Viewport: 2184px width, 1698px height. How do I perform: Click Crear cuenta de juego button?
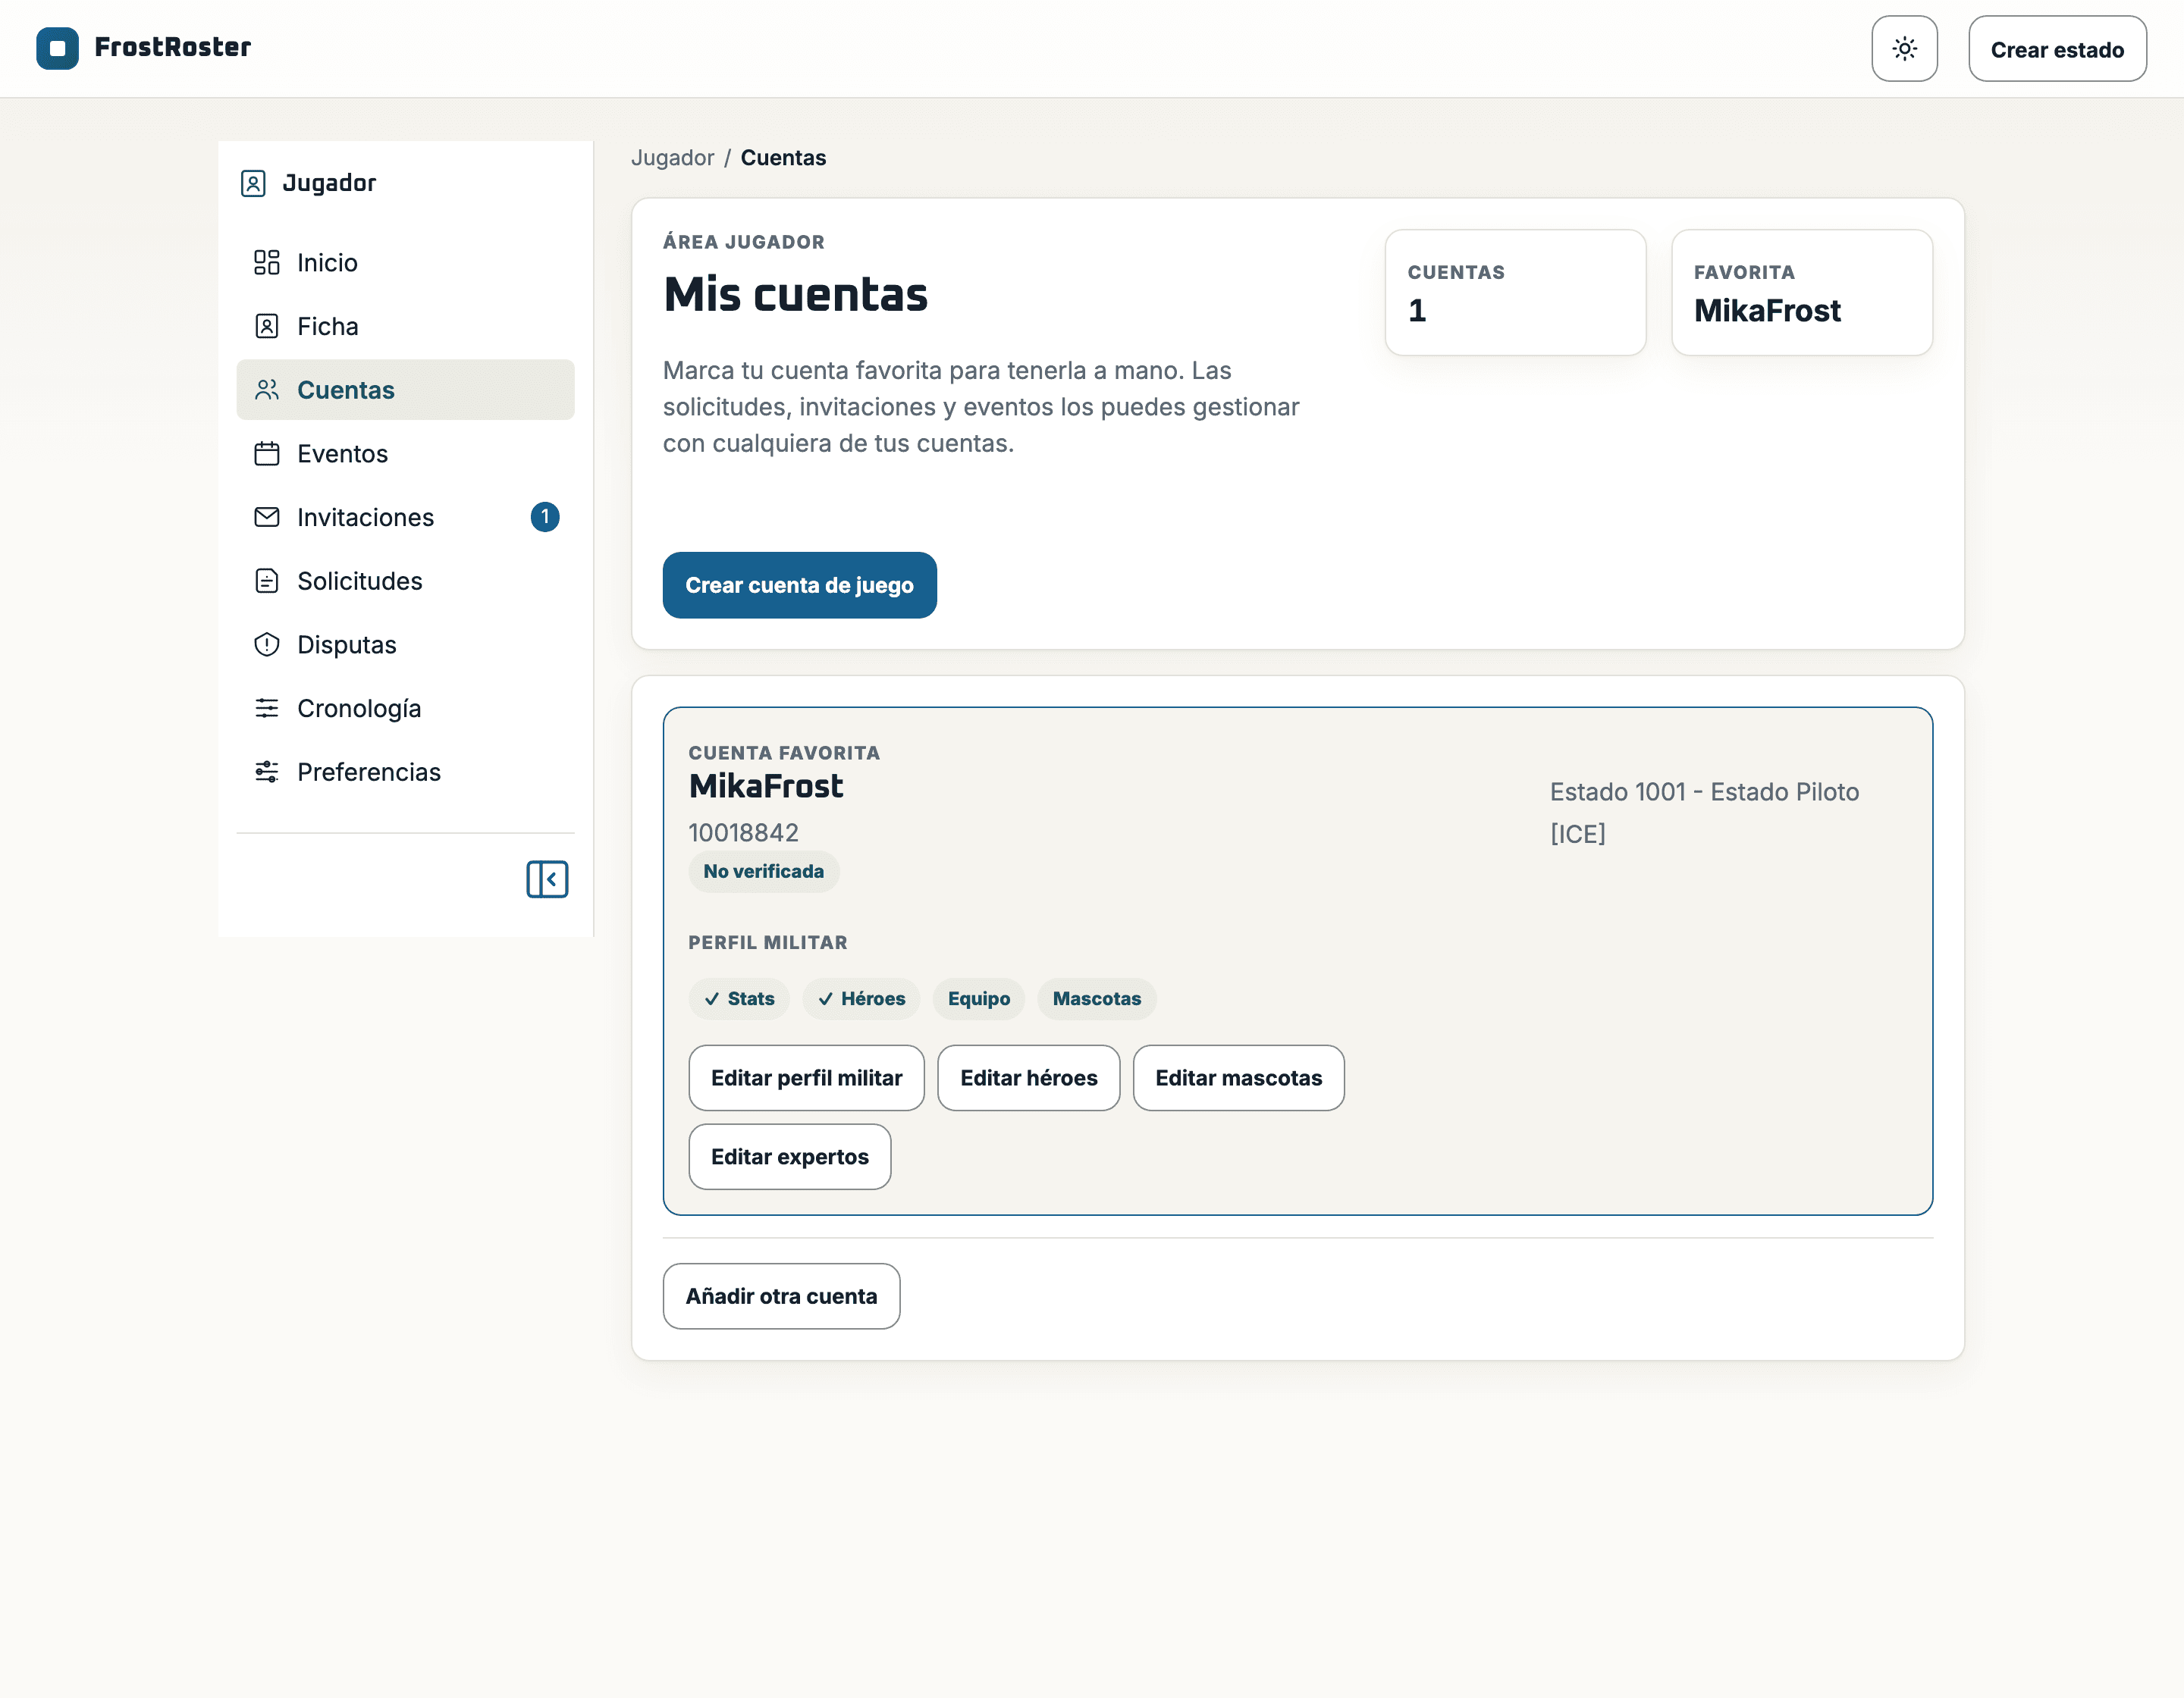(x=799, y=586)
